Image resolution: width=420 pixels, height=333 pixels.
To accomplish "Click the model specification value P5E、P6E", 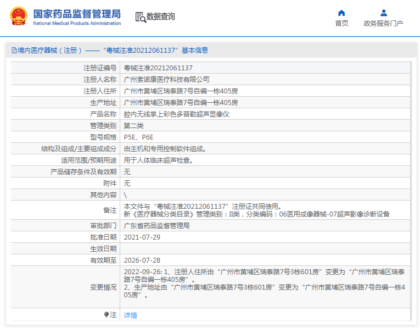I will click(x=138, y=137).
